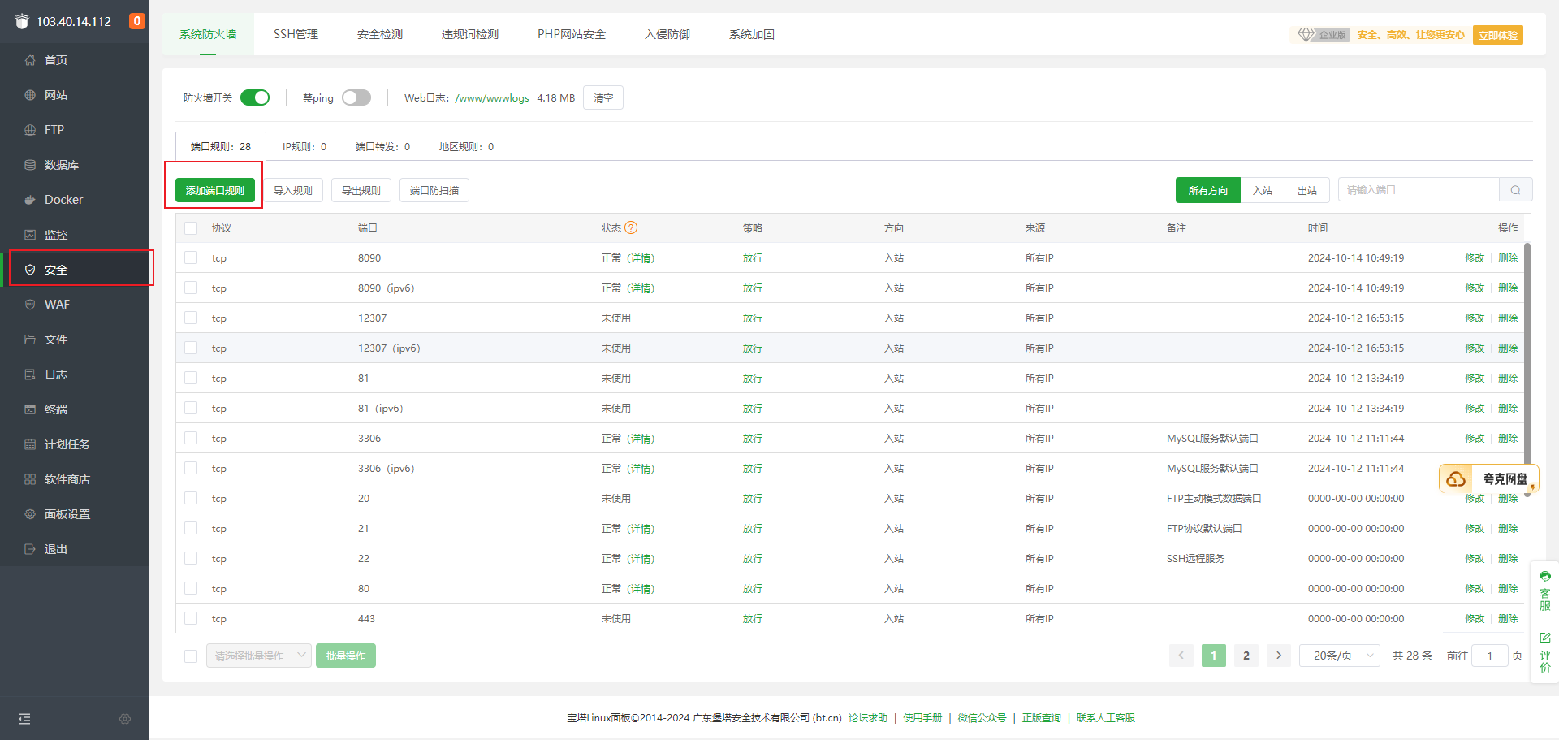This screenshot has height=740, width=1559.
Task: Click the 夸克网盘 cloud icon
Action: tap(1456, 479)
